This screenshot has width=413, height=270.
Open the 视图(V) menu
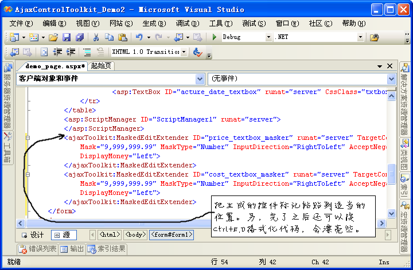pyautogui.click(x=87, y=24)
